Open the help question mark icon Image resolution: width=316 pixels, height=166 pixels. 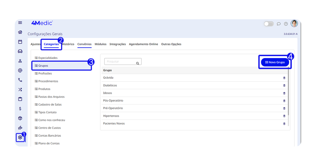click(286, 24)
